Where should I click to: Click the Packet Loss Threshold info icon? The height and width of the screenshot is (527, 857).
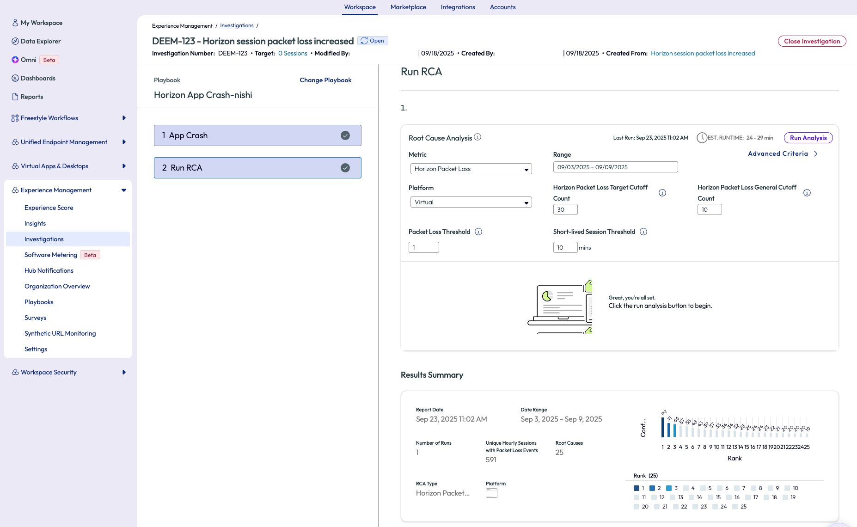pyautogui.click(x=478, y=232)
